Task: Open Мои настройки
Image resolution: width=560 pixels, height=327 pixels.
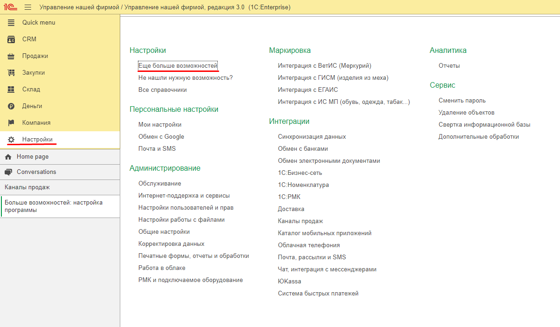Action: point(160,125)
